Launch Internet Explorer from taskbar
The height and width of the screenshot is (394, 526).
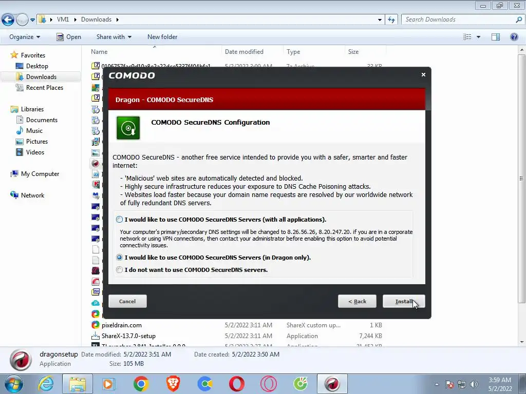(x=46, y=384)
